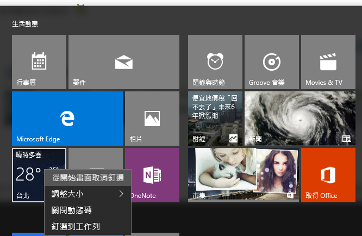Click the 生活動態 group heading
Image resolution: width=362 pixels, height=236 pixels.
click(x=25, y=23)
